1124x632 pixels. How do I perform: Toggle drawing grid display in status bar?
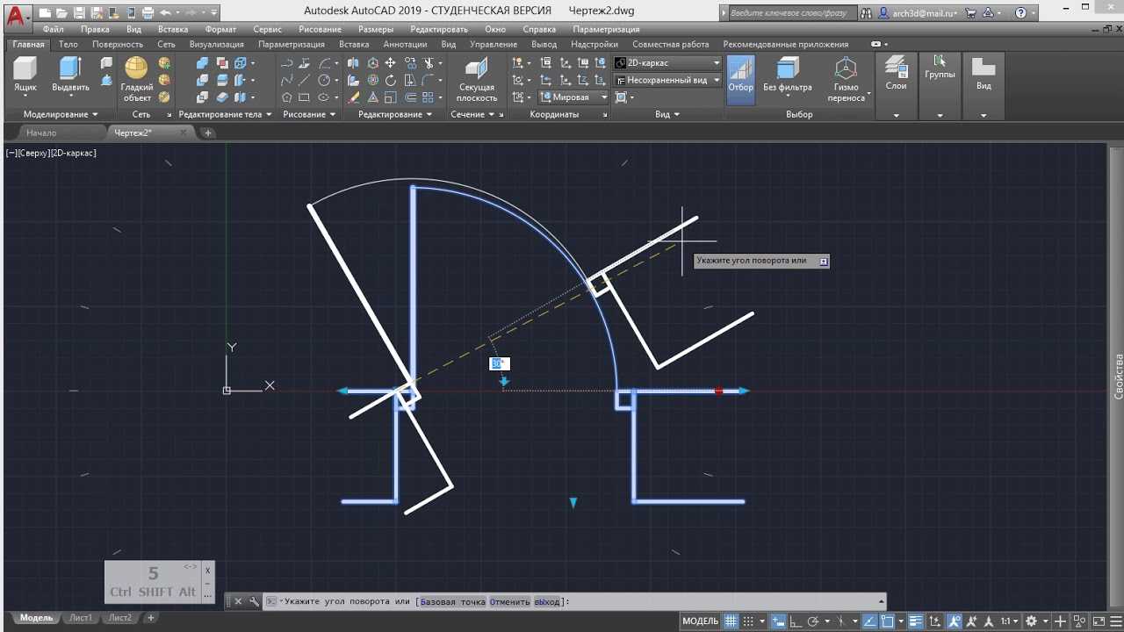(731, 621)
